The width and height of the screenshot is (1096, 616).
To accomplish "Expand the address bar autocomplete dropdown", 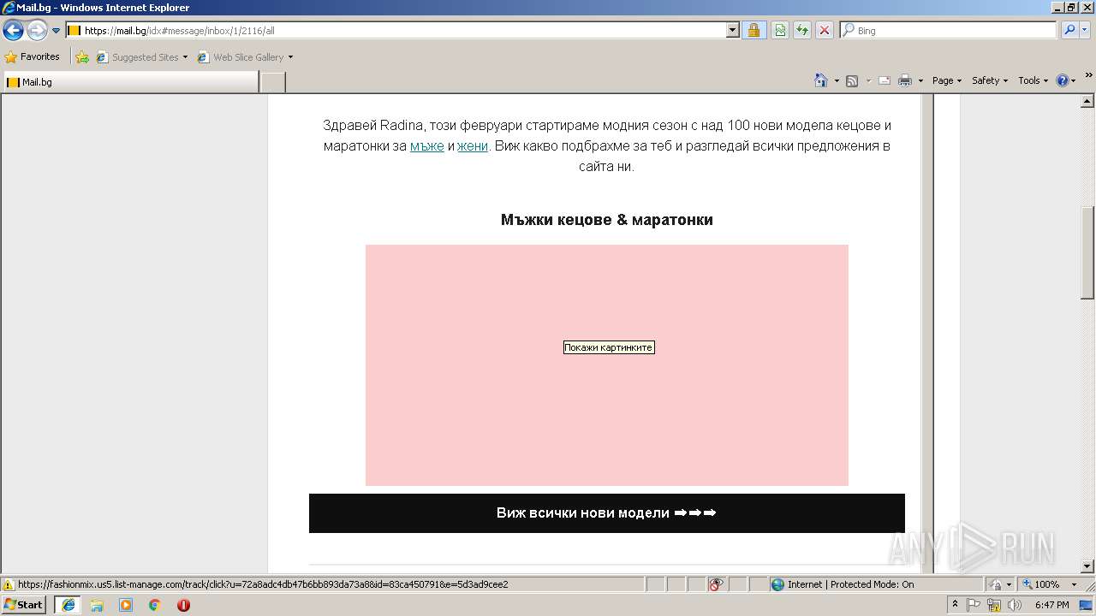I will click(x=733, y=31).
